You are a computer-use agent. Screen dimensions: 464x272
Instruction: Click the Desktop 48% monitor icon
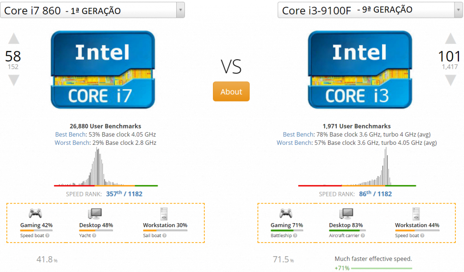click(x=95, y=214)
